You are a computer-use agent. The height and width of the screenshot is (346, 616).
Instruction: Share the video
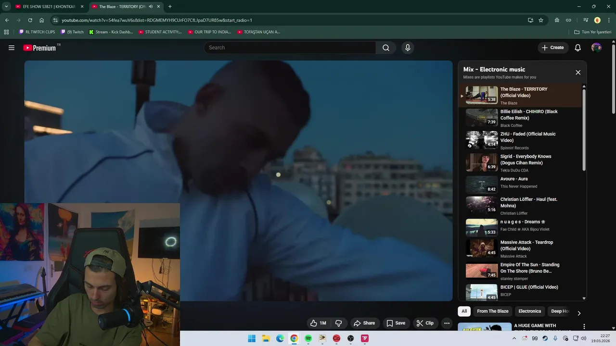[364, 323]
